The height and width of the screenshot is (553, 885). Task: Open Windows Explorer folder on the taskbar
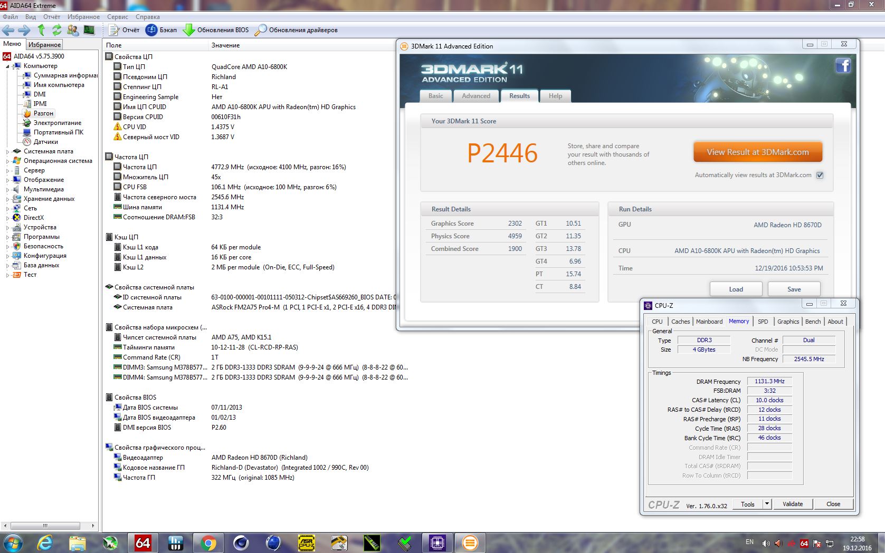tap(77, 543)
